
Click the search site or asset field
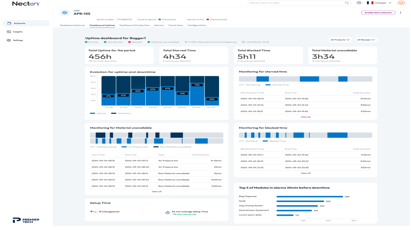[296, 3]
